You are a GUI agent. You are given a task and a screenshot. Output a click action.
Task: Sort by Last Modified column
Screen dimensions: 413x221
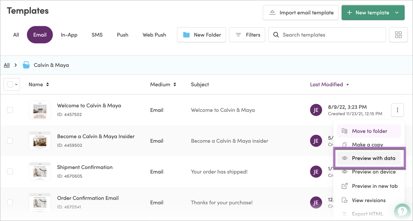point(330,85)
